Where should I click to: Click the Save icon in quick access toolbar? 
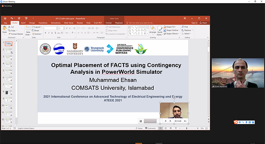(5, 18)
